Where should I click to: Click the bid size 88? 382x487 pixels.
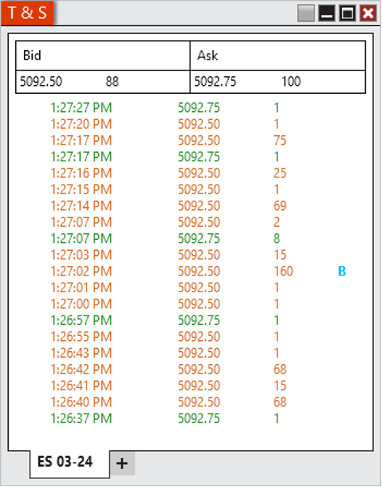pos(112,81)
